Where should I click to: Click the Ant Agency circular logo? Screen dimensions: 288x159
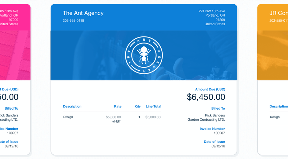coord(144,55)
